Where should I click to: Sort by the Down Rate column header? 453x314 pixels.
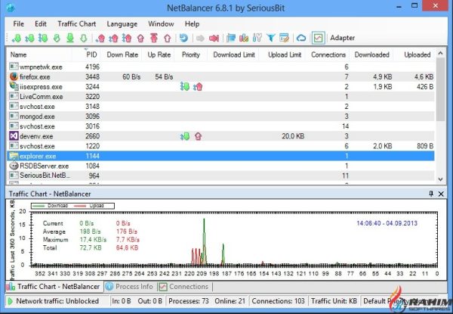122,54
